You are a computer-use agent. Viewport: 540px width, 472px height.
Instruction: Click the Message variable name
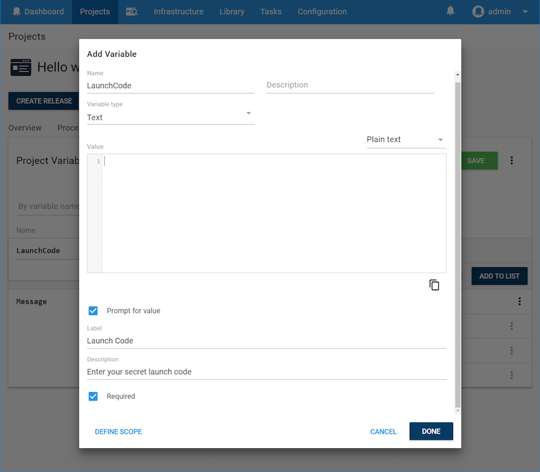pyautogui.click(x=31, y=301)
